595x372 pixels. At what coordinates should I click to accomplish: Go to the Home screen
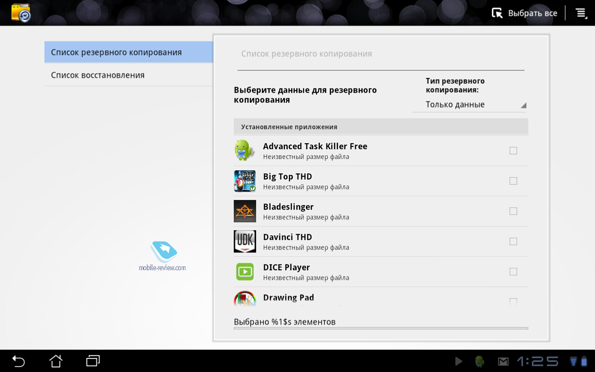[x=56, y=361]
